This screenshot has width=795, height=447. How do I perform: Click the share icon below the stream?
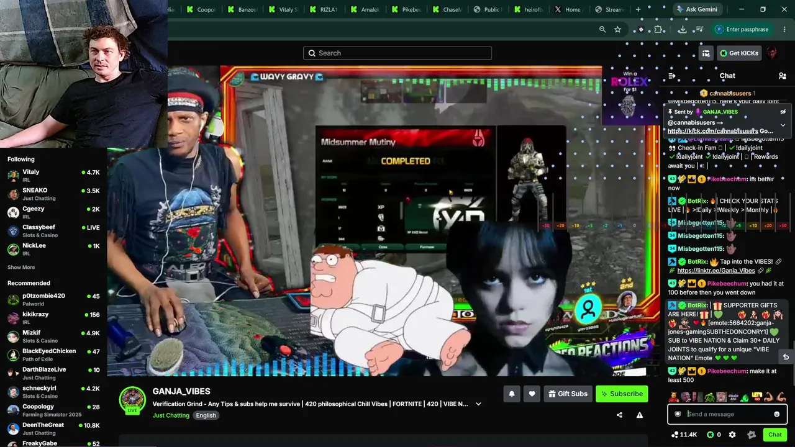(x=619, y=415)
